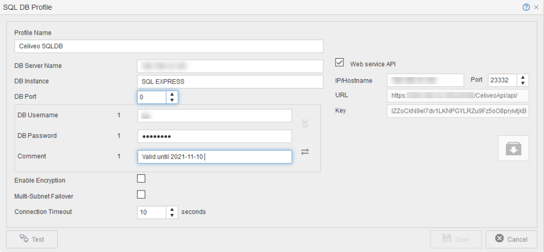Select the API Key field
Screen dimensions: 544x252
click(x=458, y=111)
